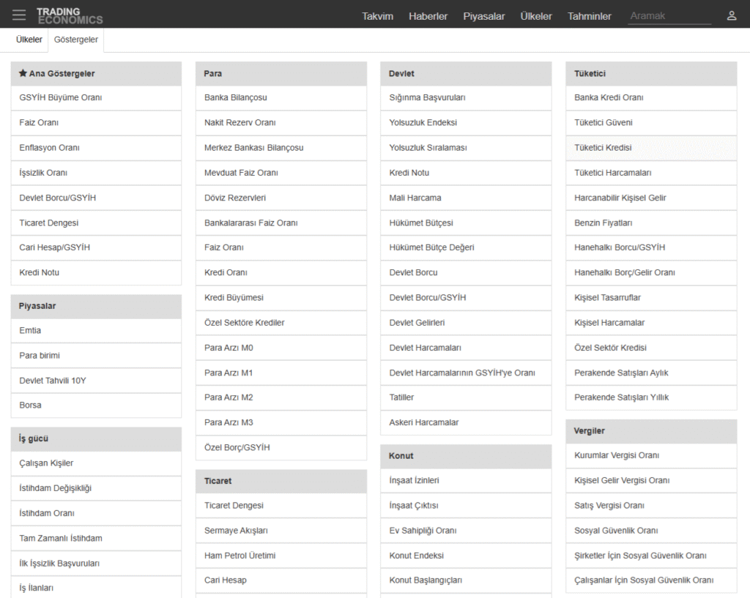Select the Göstergeler tab
This screenshot has height=598, width=750.
coord(76,40)
